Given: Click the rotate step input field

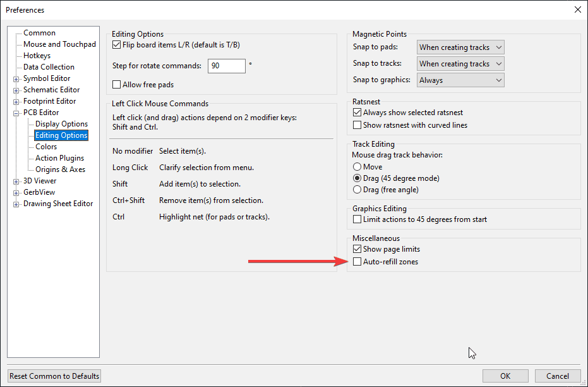Looking at the screenshot, I should point(225,66).
